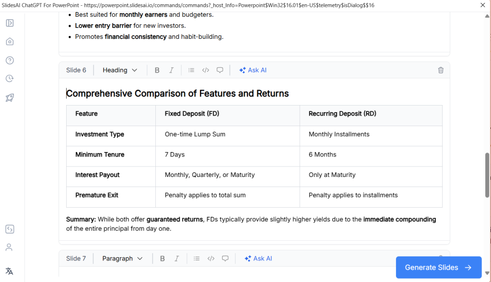Click the Comprehensive Comparison heading text
Viewport: 491px width, 282px height.
tap(177, 94)
